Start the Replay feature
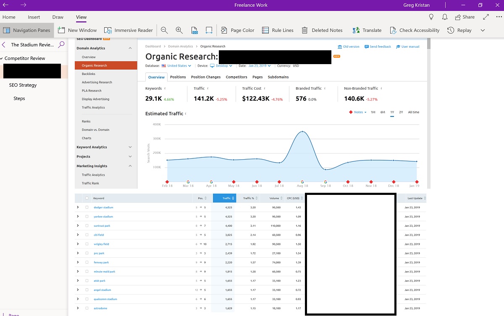 (x=459, y=30)
